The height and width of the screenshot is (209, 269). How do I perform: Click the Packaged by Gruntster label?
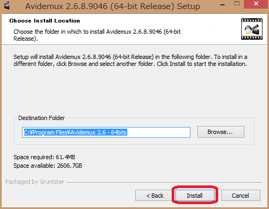pos(35,182)
